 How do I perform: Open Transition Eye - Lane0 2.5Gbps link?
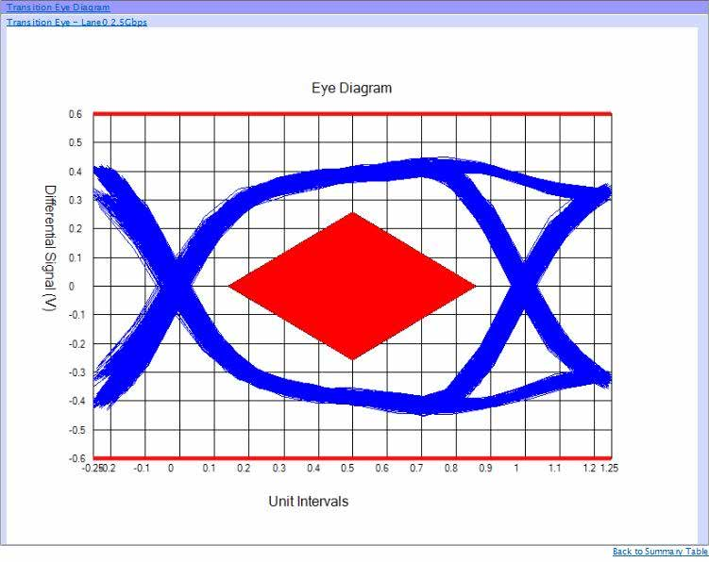coord(76,22)
